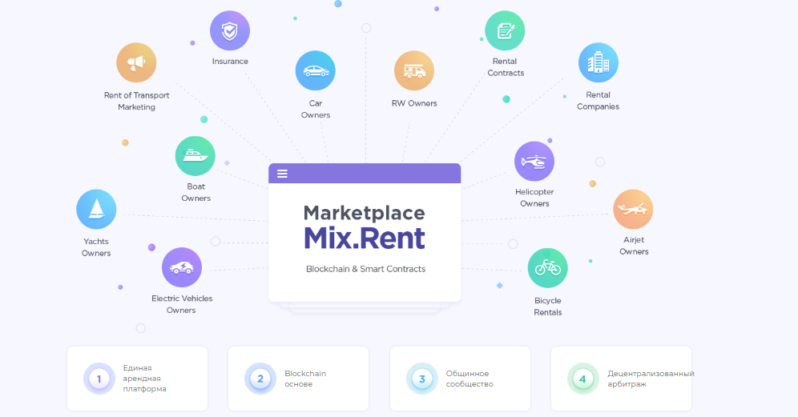This screenshot has width=798, height=417.
Task: Click the "Yachts Owners" label text
Action: [96, 247]
